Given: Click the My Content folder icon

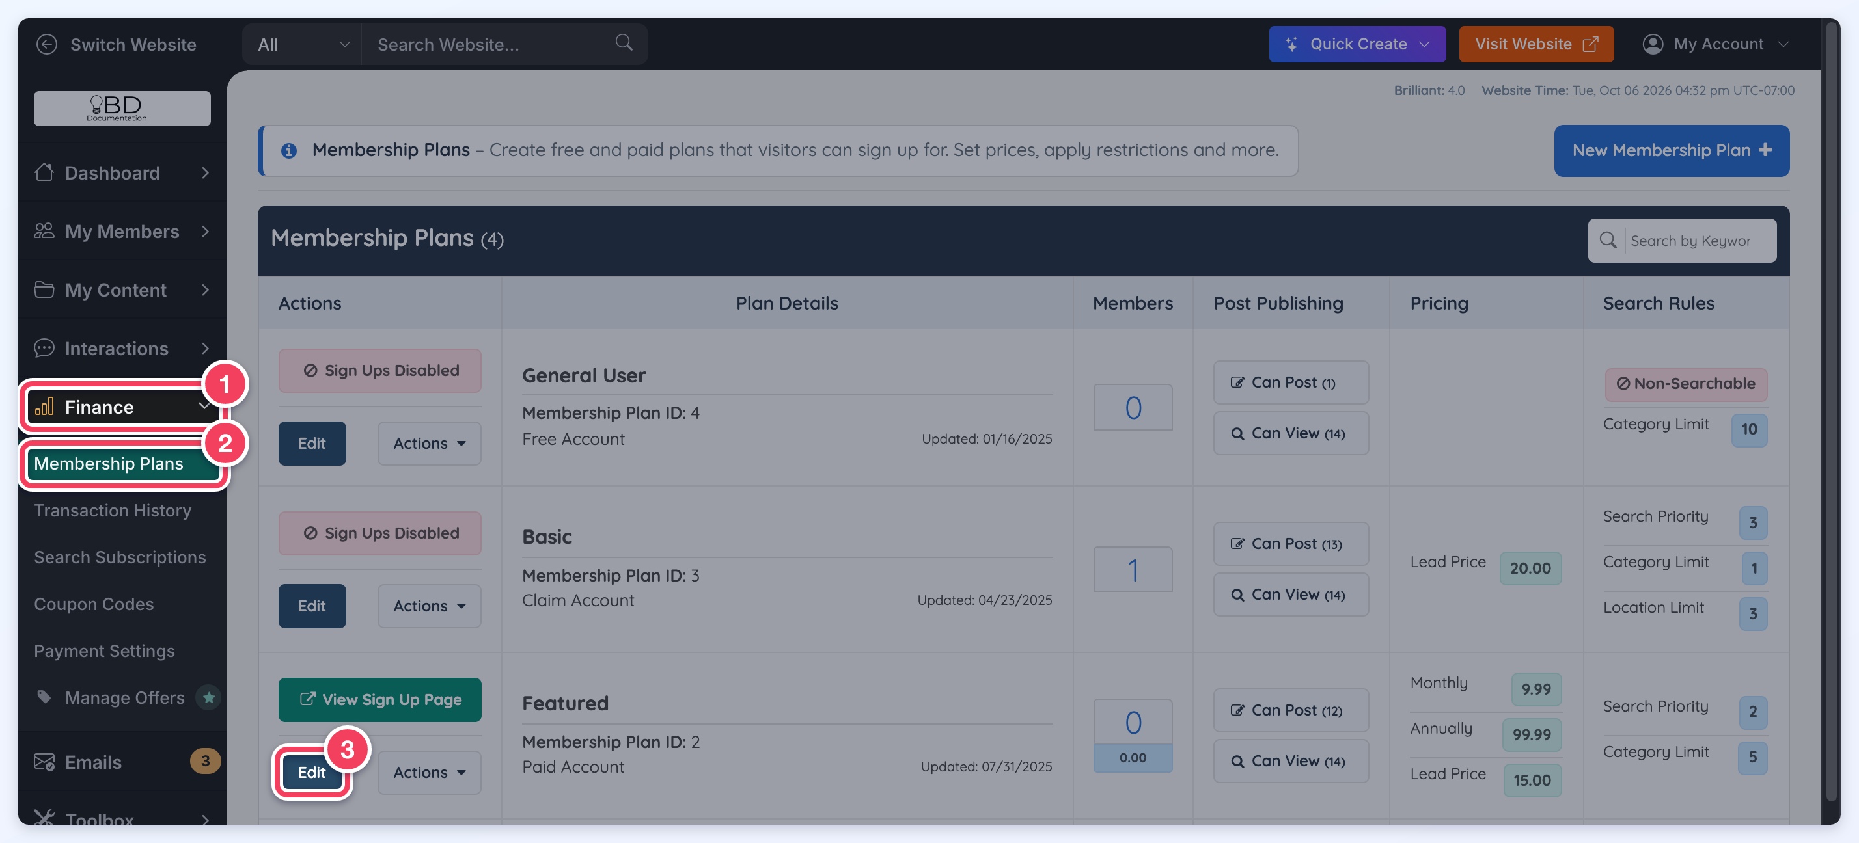Looking at the screenshot, I should click(x=44, y=289).
